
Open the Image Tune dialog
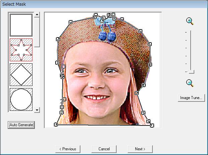191,98
